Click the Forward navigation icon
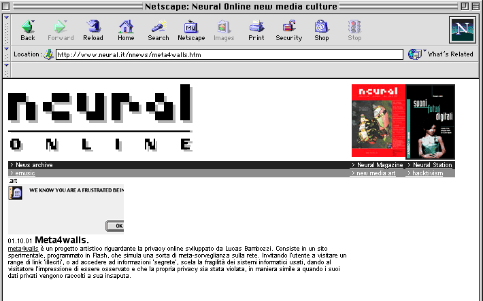 click(61, 31)
